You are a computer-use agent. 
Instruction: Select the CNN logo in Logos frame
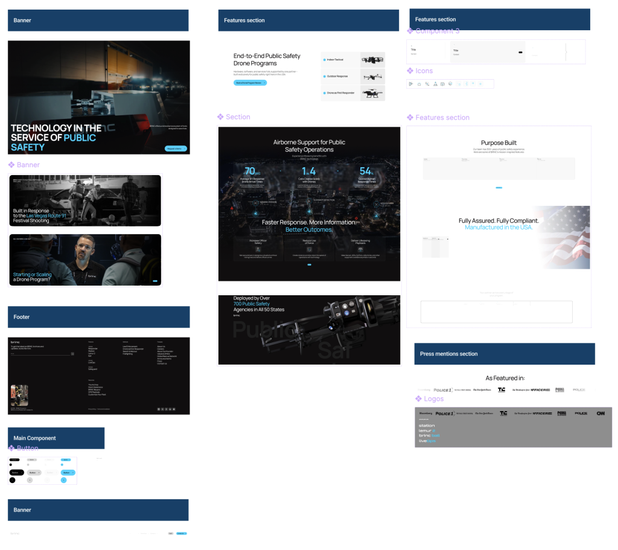pyautogui.click(x=600, y=414)
